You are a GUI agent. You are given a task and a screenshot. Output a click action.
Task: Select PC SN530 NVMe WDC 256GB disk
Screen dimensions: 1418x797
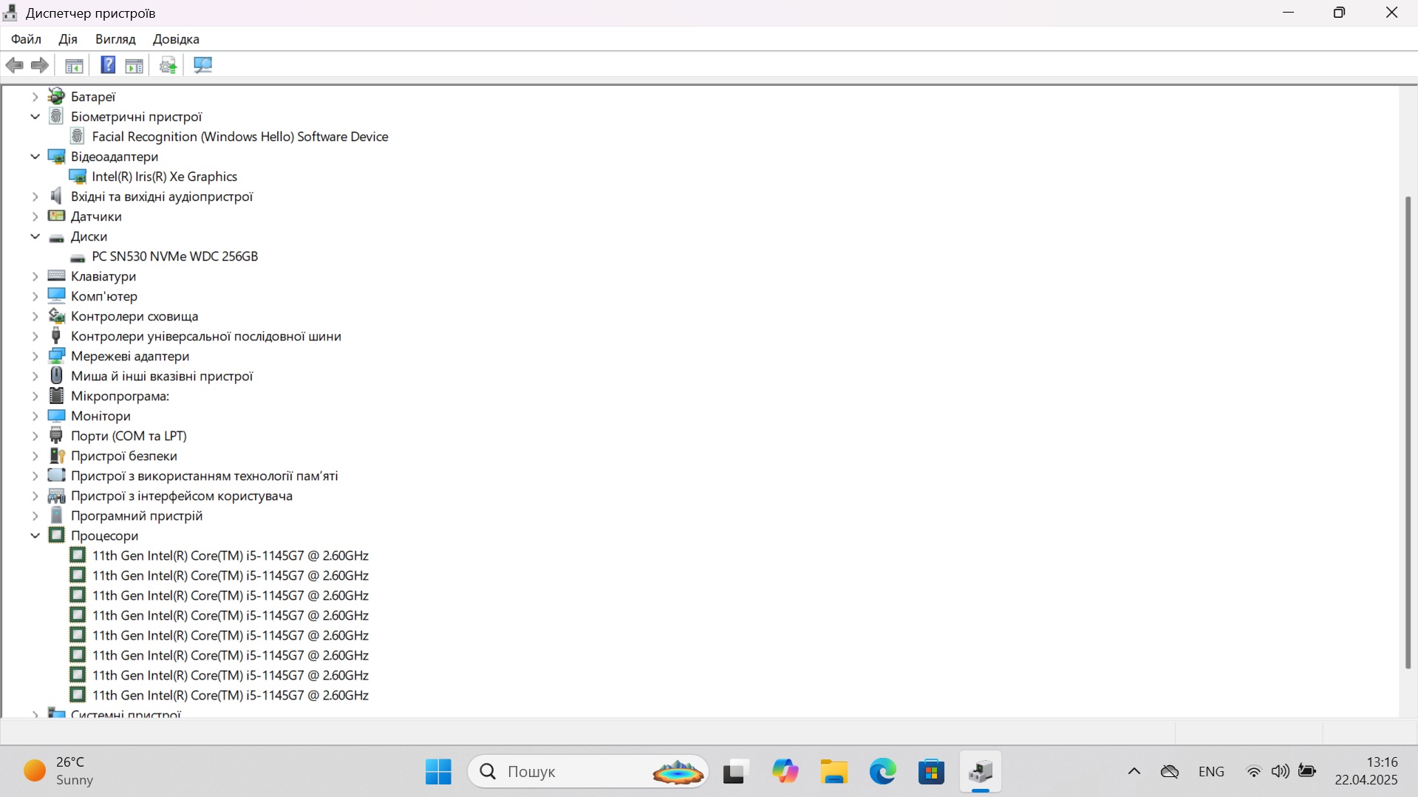(175, 256)
